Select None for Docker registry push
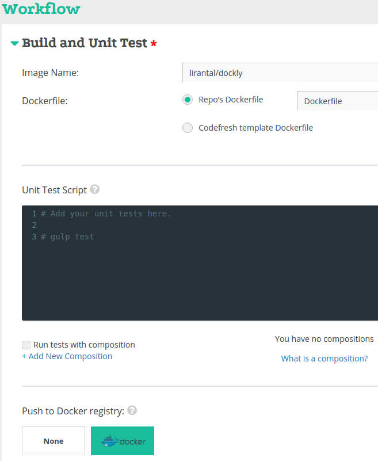This screenshot has width=378, height=461. (x=54, y=441)
